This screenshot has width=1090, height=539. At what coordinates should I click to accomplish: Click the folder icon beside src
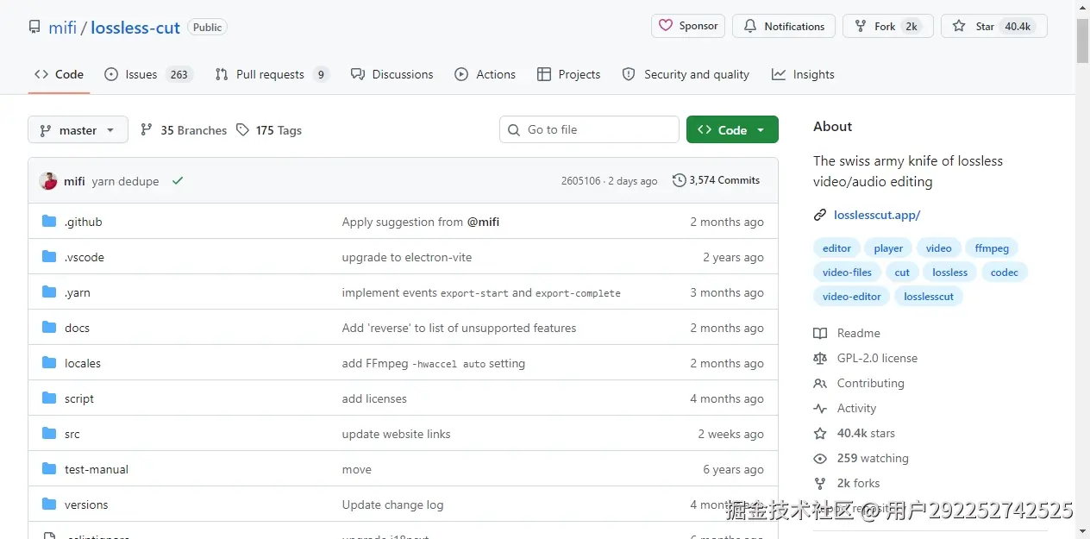[x=49, y=434]
